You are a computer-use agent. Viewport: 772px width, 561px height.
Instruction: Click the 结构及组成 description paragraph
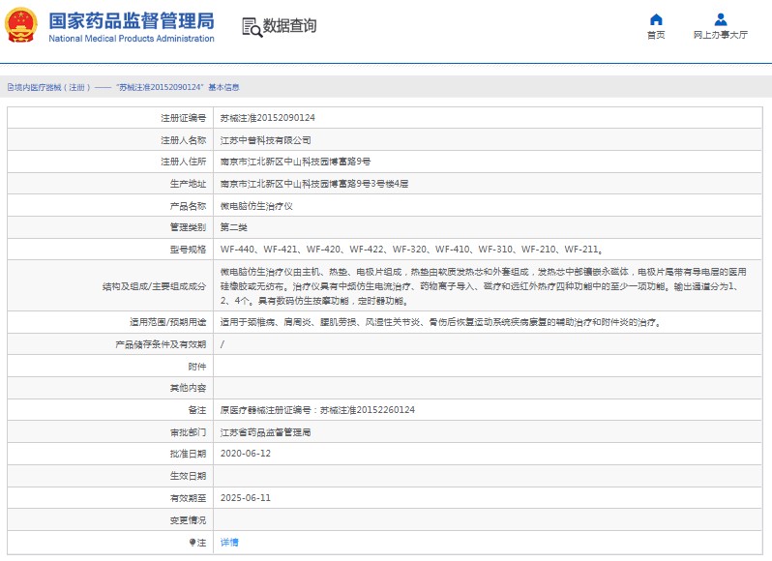483,286
